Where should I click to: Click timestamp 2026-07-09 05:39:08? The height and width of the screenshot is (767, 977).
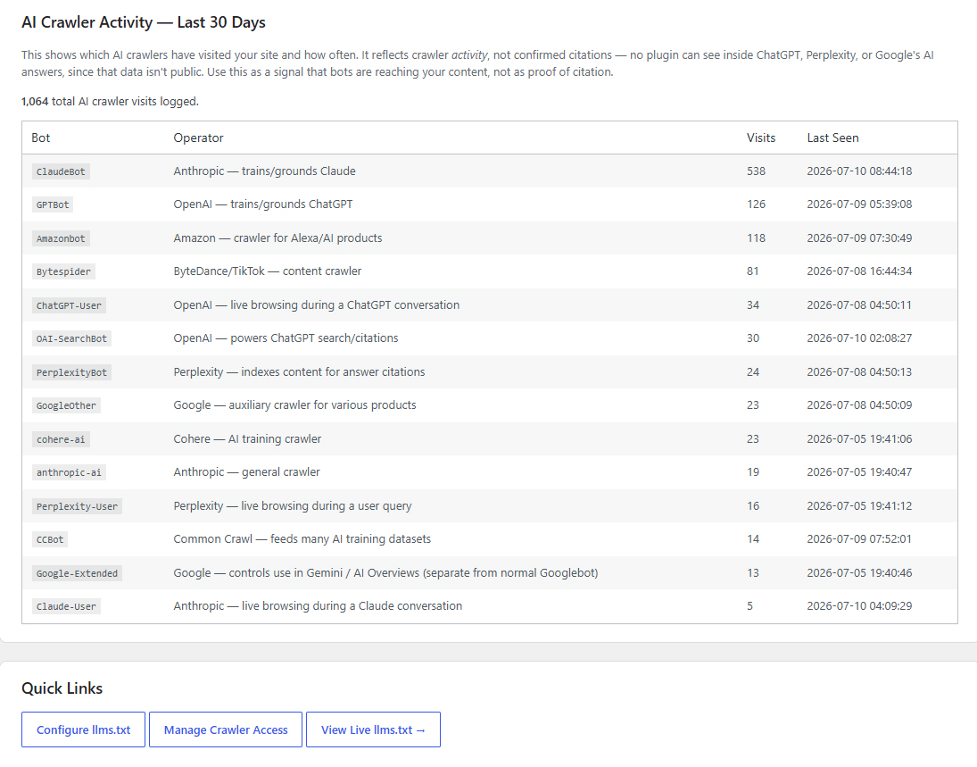(859, 204)
